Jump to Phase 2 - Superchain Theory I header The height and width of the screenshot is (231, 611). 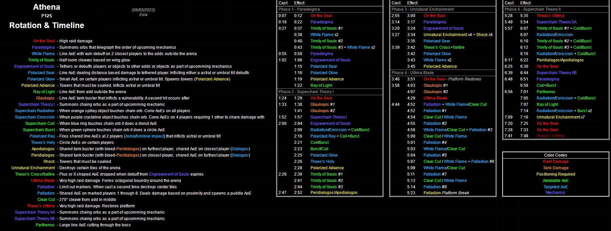tap(306, 92)
